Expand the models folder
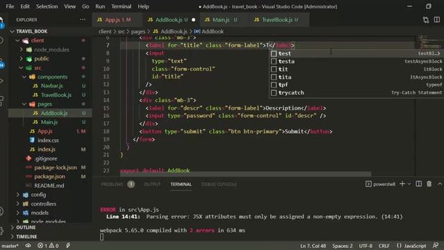 point(18,213)
